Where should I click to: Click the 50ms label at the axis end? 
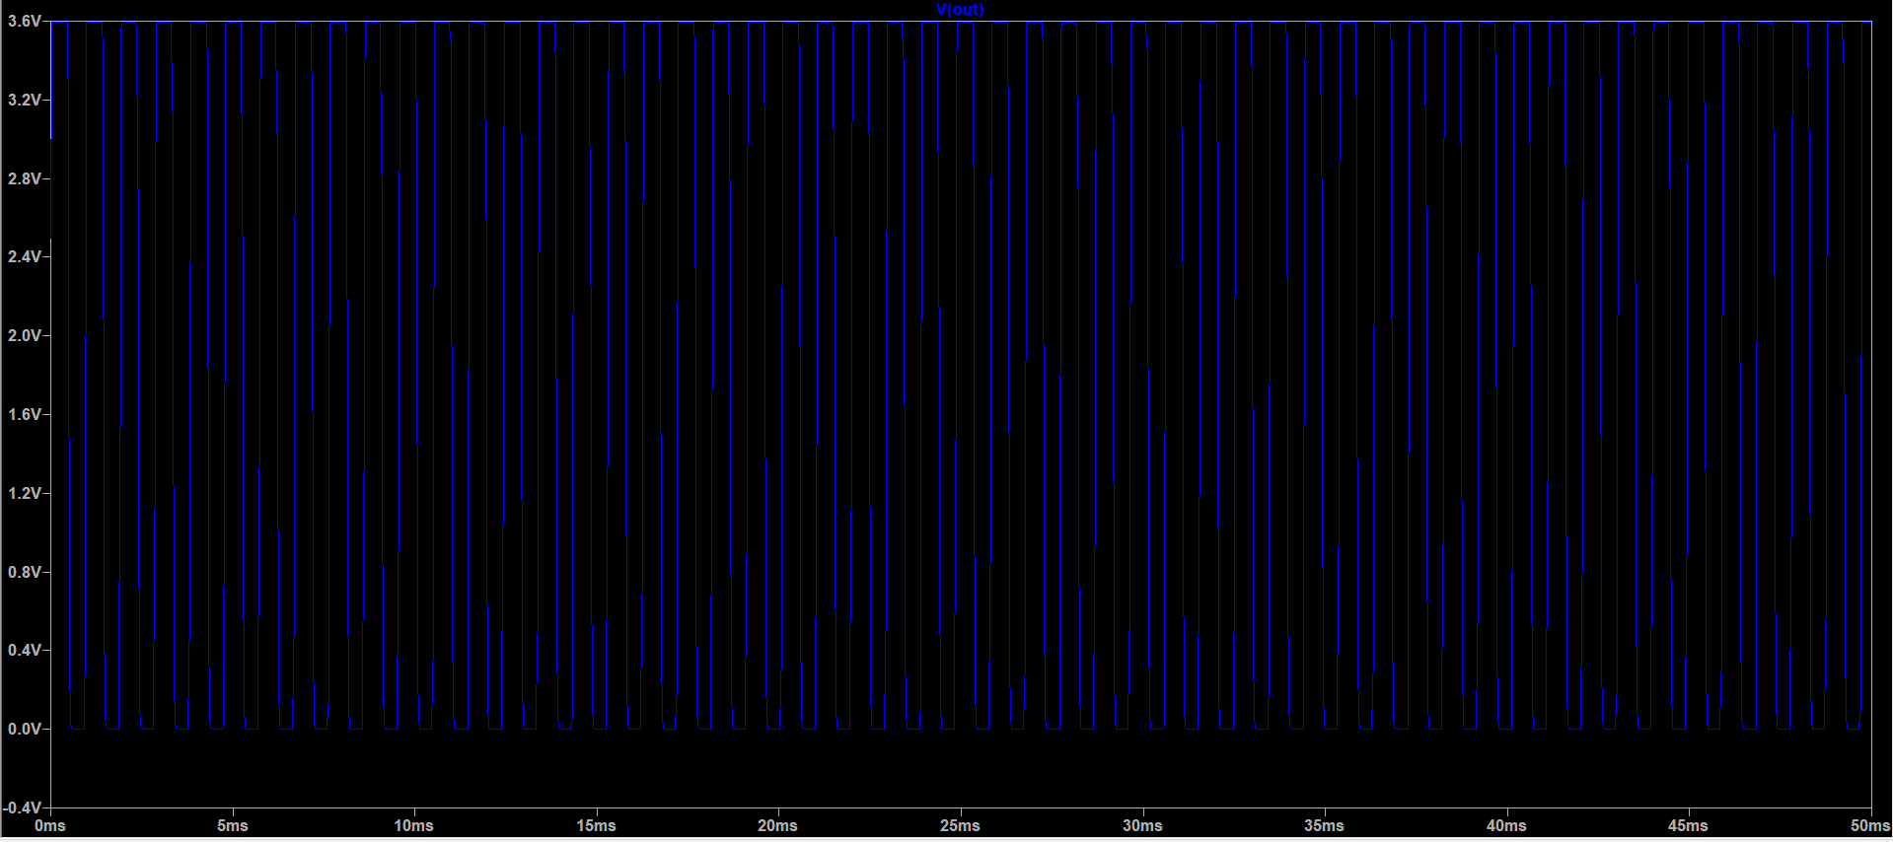[1868, 826]
